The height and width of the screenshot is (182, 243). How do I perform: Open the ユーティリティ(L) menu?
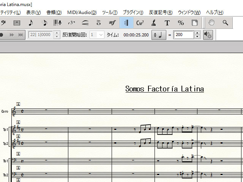coord(10,13)
